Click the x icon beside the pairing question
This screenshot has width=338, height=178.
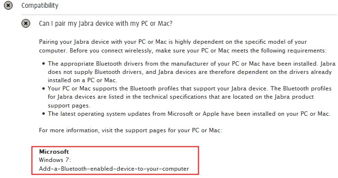tap(26, 23)
